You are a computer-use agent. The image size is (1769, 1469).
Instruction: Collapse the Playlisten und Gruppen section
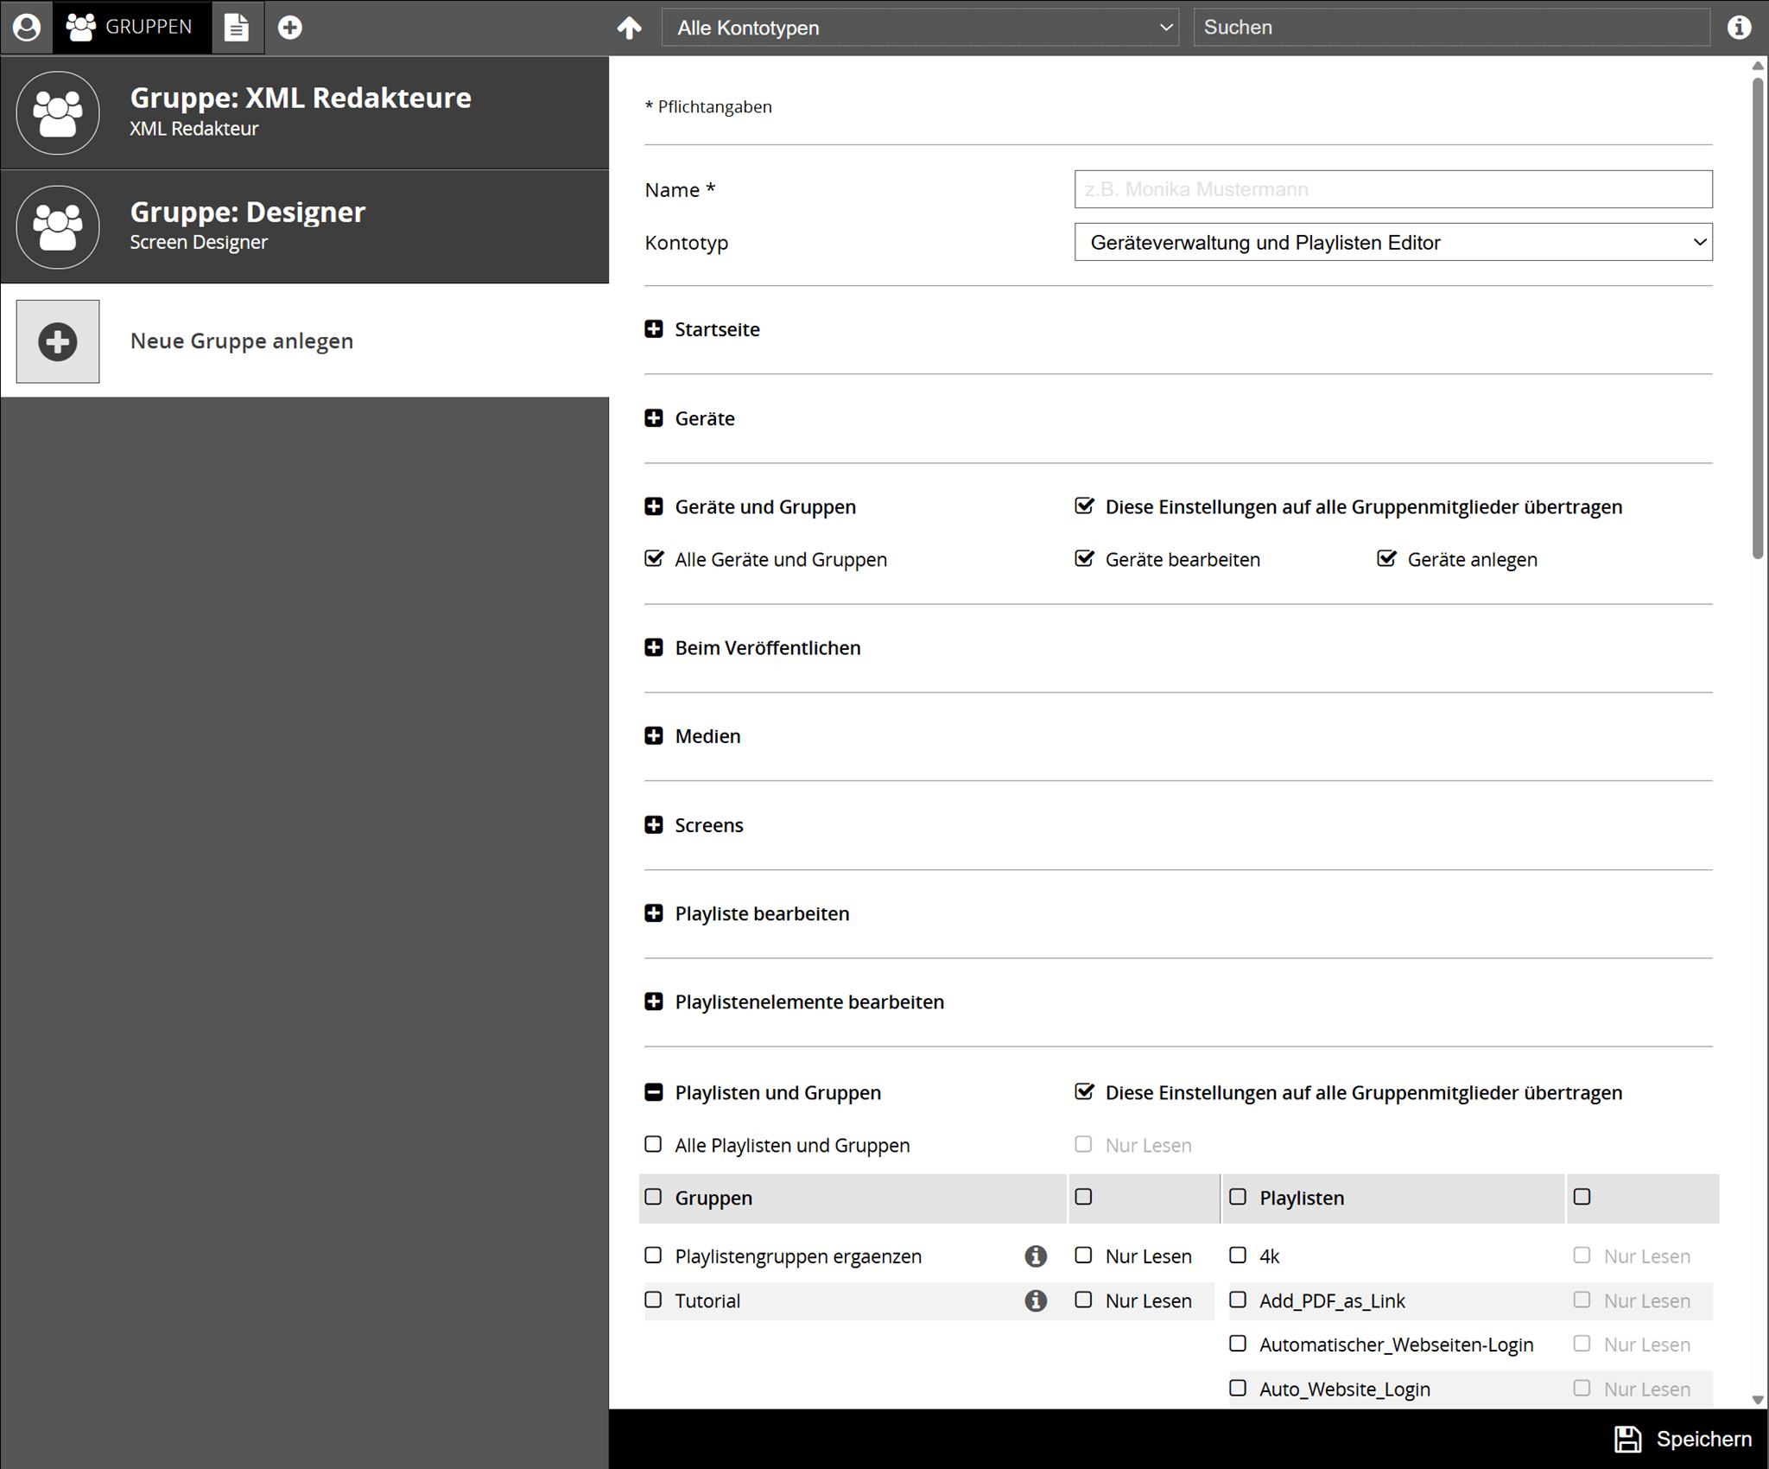coord(654,1093)
